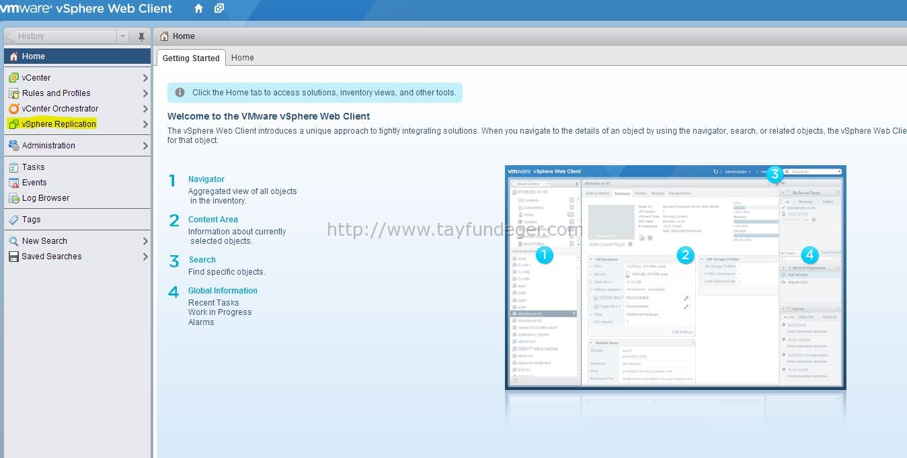Screen dimensions: 907x458
Task: Click the welcome heading text
Action: tap(269, 116)
